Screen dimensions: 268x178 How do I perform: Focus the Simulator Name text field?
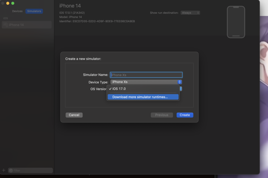click(x=146, y=75)
